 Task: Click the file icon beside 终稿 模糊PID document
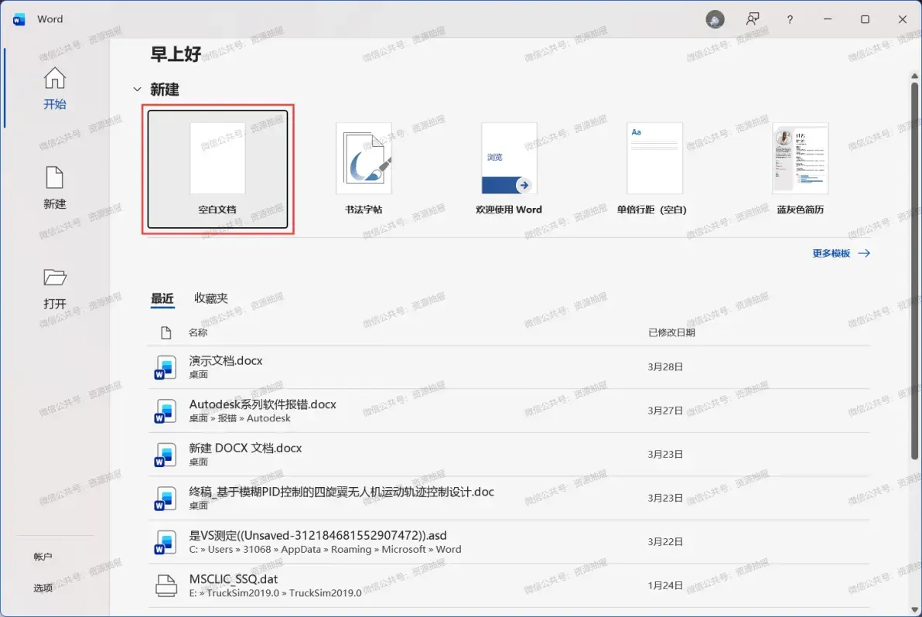[x=166, y=498]
